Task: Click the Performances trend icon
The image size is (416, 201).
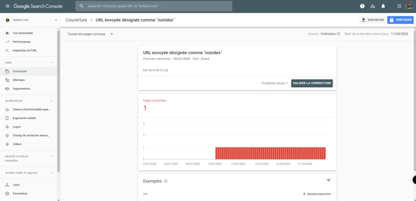Action: click(7, 42)
